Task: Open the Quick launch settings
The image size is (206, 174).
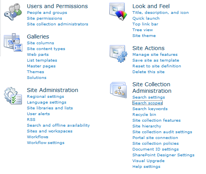Action: click(146, 18)
